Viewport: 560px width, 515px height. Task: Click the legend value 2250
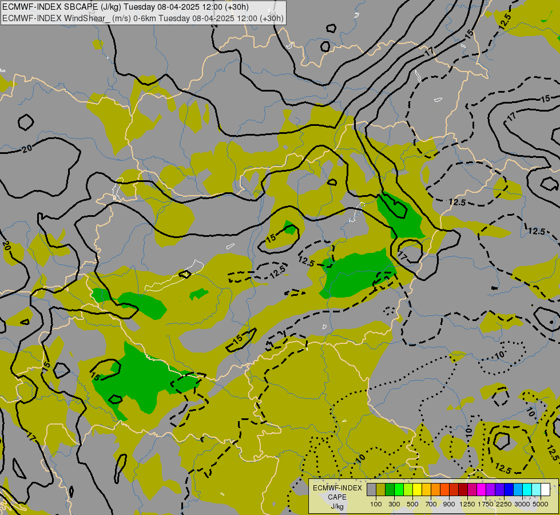click(504, 504)
